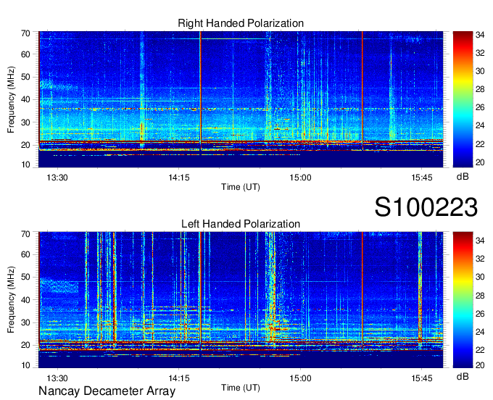Click the 24 dB label on top colorbar
493x400 pixels.
(x=480, y=125)
